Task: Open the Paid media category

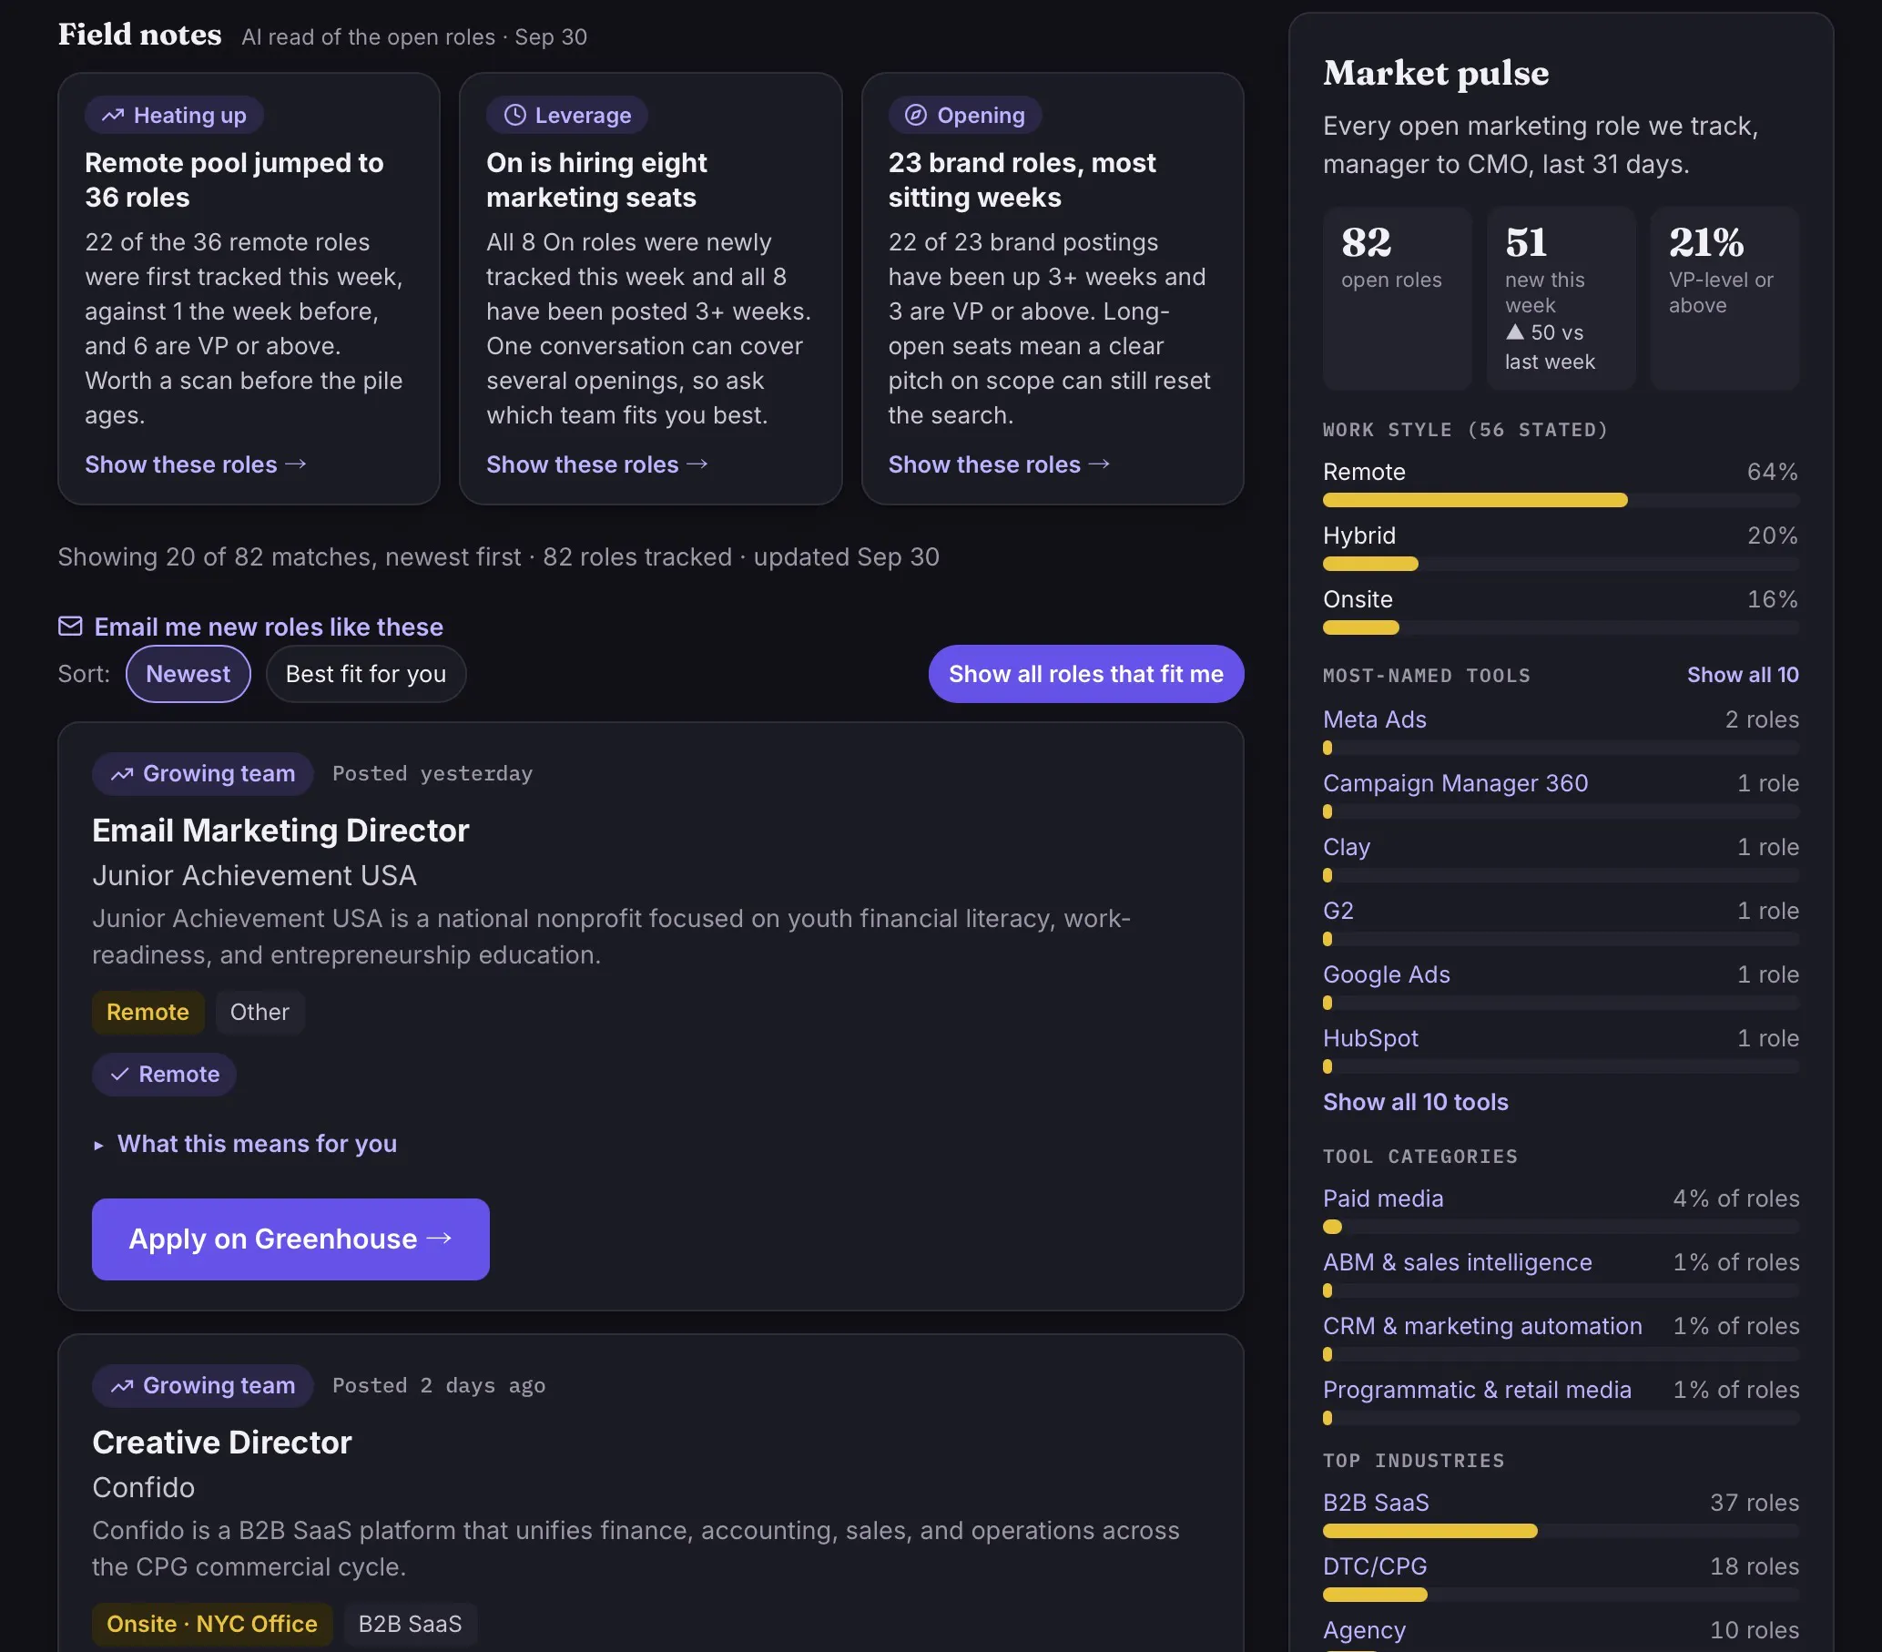Action: 1383,1198
